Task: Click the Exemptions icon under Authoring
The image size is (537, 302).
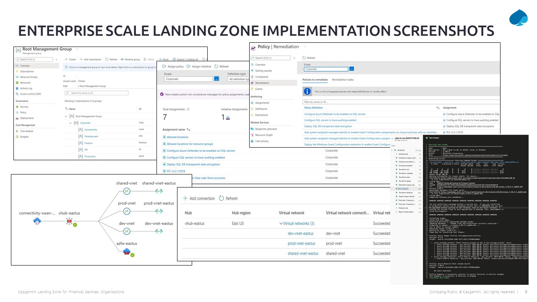Action: (x=253, y=115)
